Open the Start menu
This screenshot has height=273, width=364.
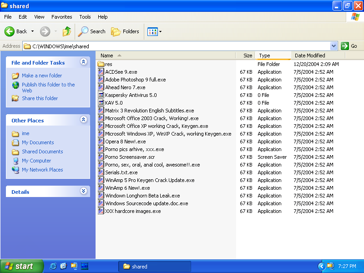pos(21,266)
